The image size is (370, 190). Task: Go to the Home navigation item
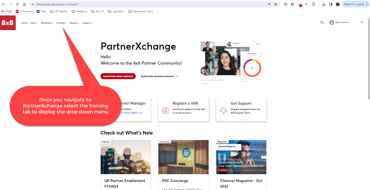click(x=25, y=23)
